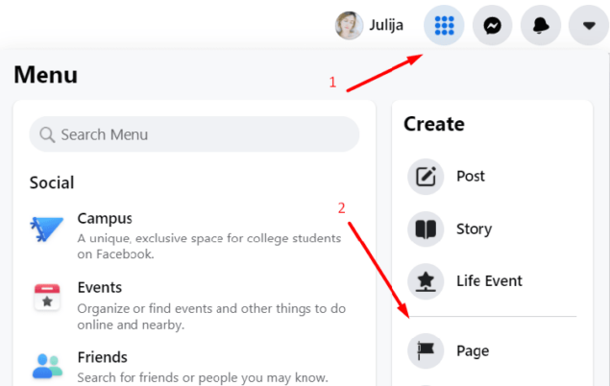The width and height of the screenshot is (610, 386).
Task: Open the Campus icon in Social
Action: coord(47,229)
